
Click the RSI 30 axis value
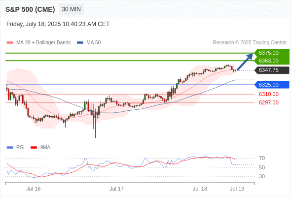coord(262,176)
